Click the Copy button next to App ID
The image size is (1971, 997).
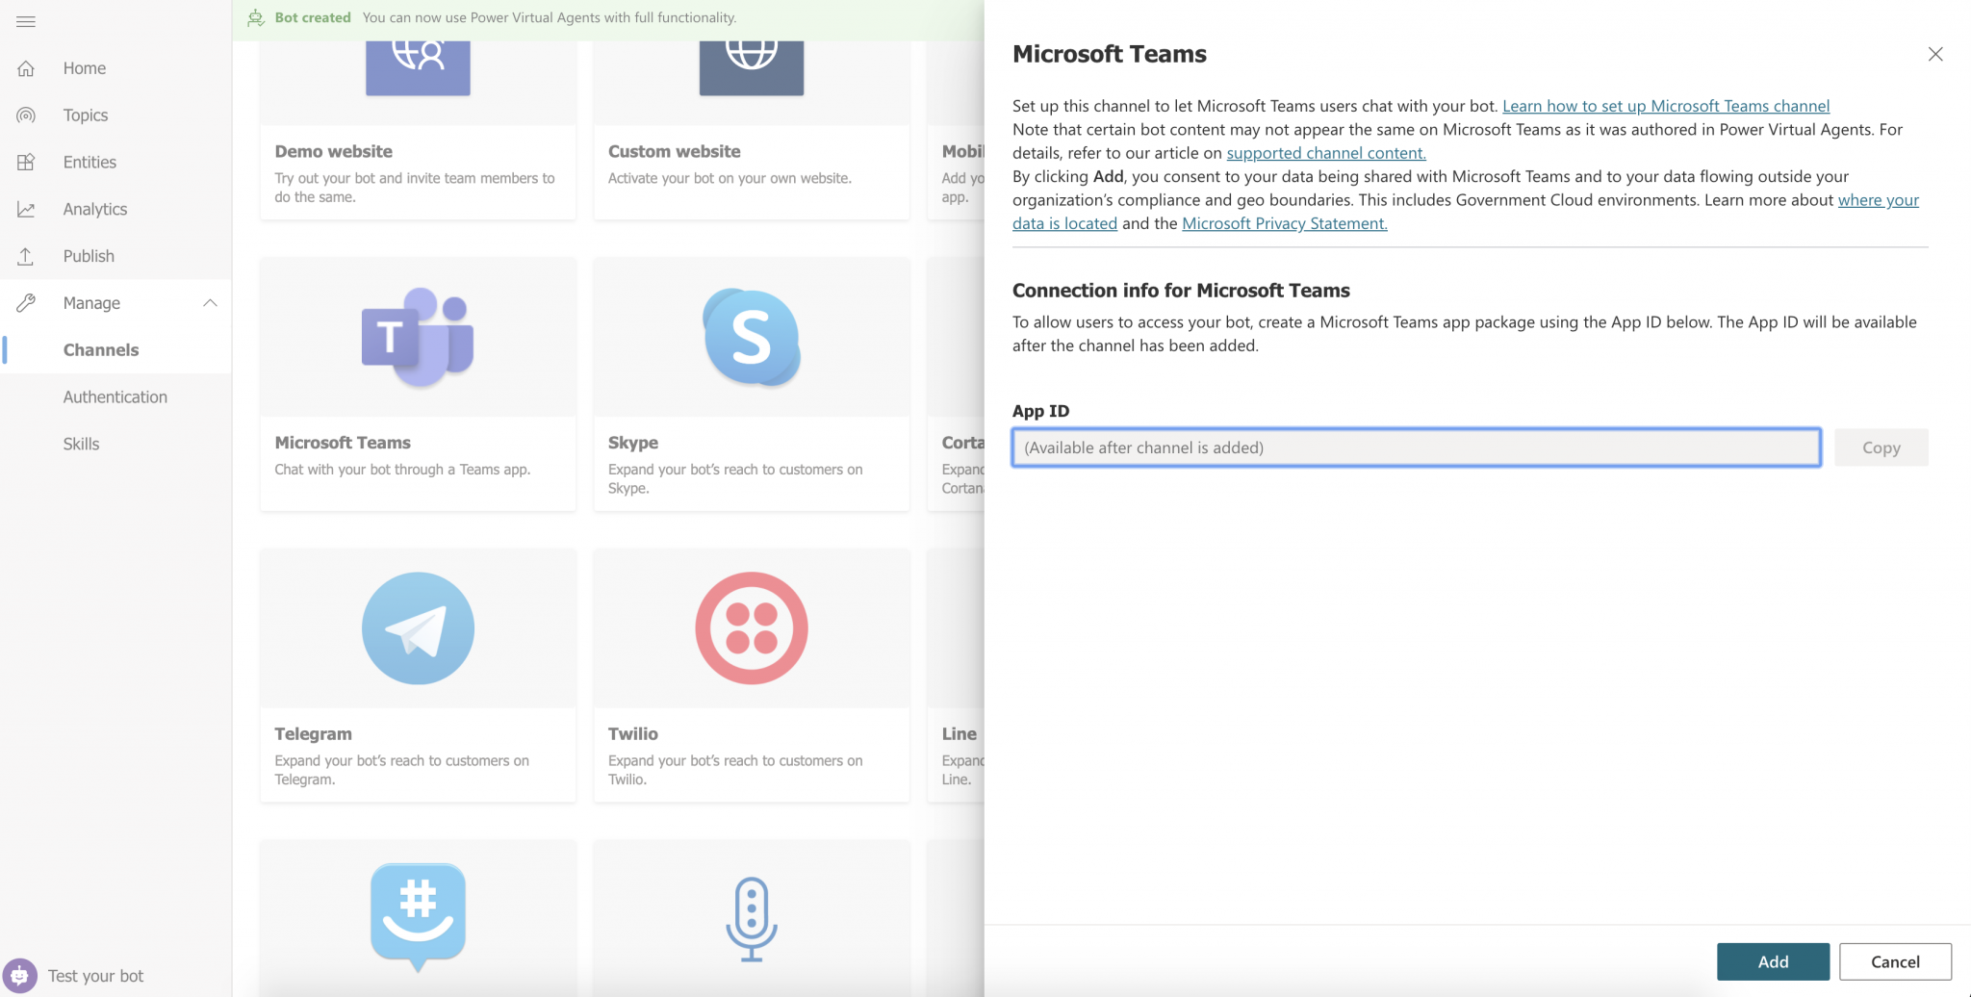(x=1881, y=447)
